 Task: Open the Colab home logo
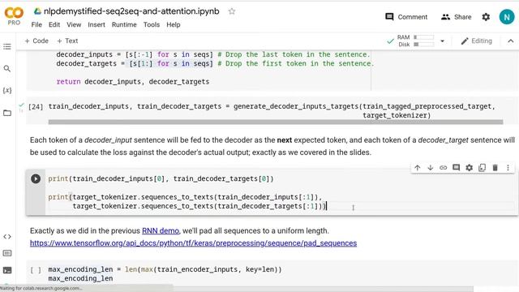14,16
